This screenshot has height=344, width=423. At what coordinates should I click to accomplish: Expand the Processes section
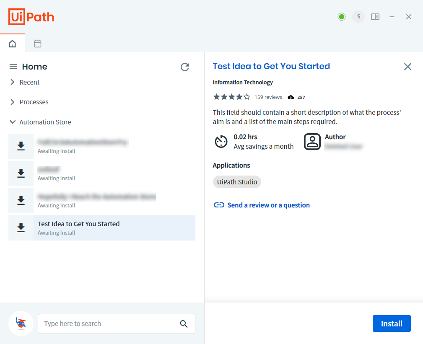coord(13,102)
